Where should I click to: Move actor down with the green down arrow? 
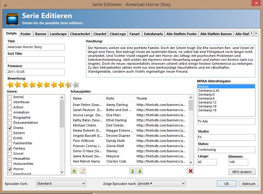[140, 171]
